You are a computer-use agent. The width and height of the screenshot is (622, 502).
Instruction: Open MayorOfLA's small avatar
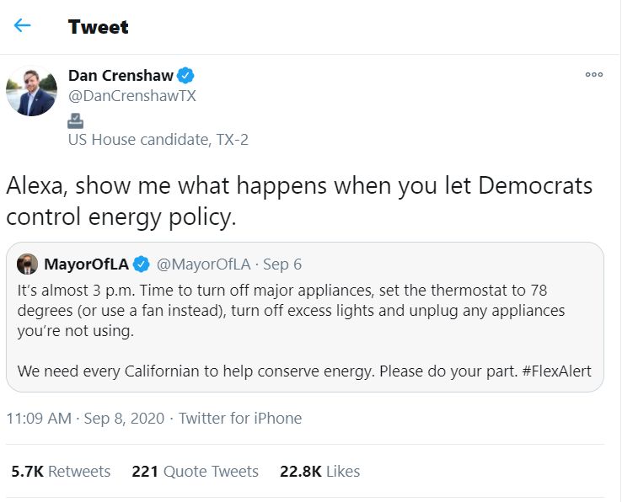click(x=27, y=264)
